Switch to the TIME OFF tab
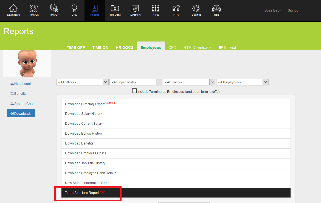The width and height of the screenshot is (321, 203). [x=76, y=48]
